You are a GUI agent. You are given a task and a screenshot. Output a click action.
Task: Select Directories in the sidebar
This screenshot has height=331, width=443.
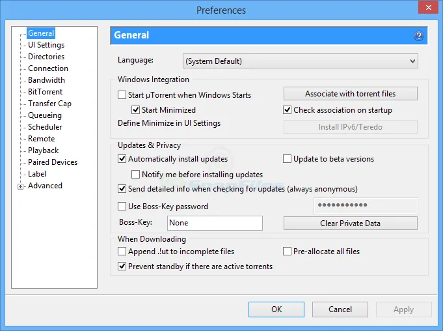(x=46, y=57)
